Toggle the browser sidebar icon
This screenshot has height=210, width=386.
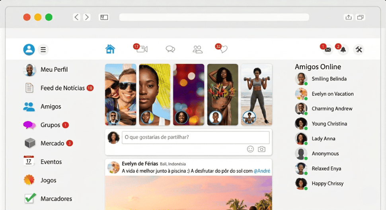104,17
